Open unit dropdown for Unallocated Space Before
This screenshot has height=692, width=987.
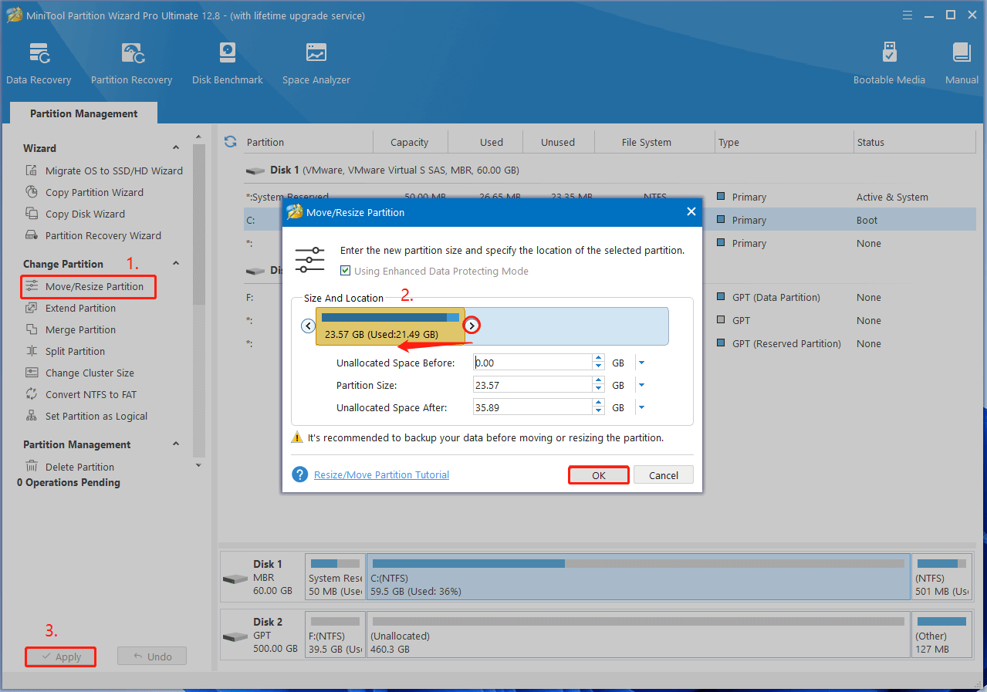(x=641, y=363)
